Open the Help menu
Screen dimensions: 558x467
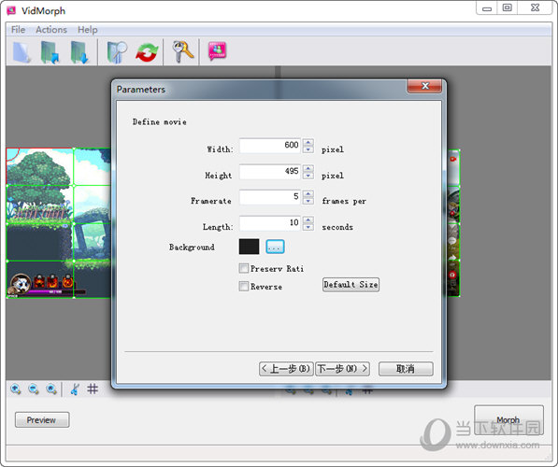[87, 30]
